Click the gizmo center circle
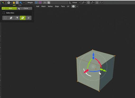Viewport: 135px width, 98px height. point(93,67)
